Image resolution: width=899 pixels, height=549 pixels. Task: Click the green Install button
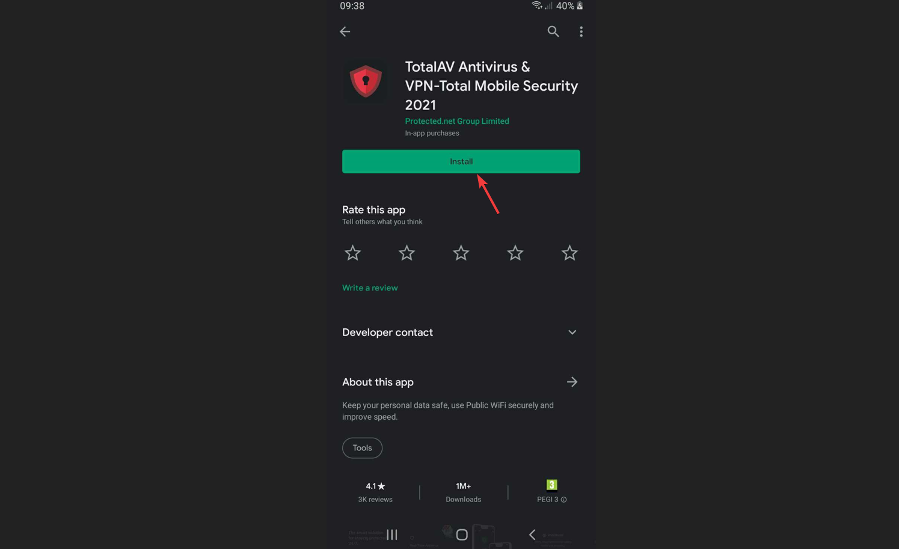click(461, 161)
